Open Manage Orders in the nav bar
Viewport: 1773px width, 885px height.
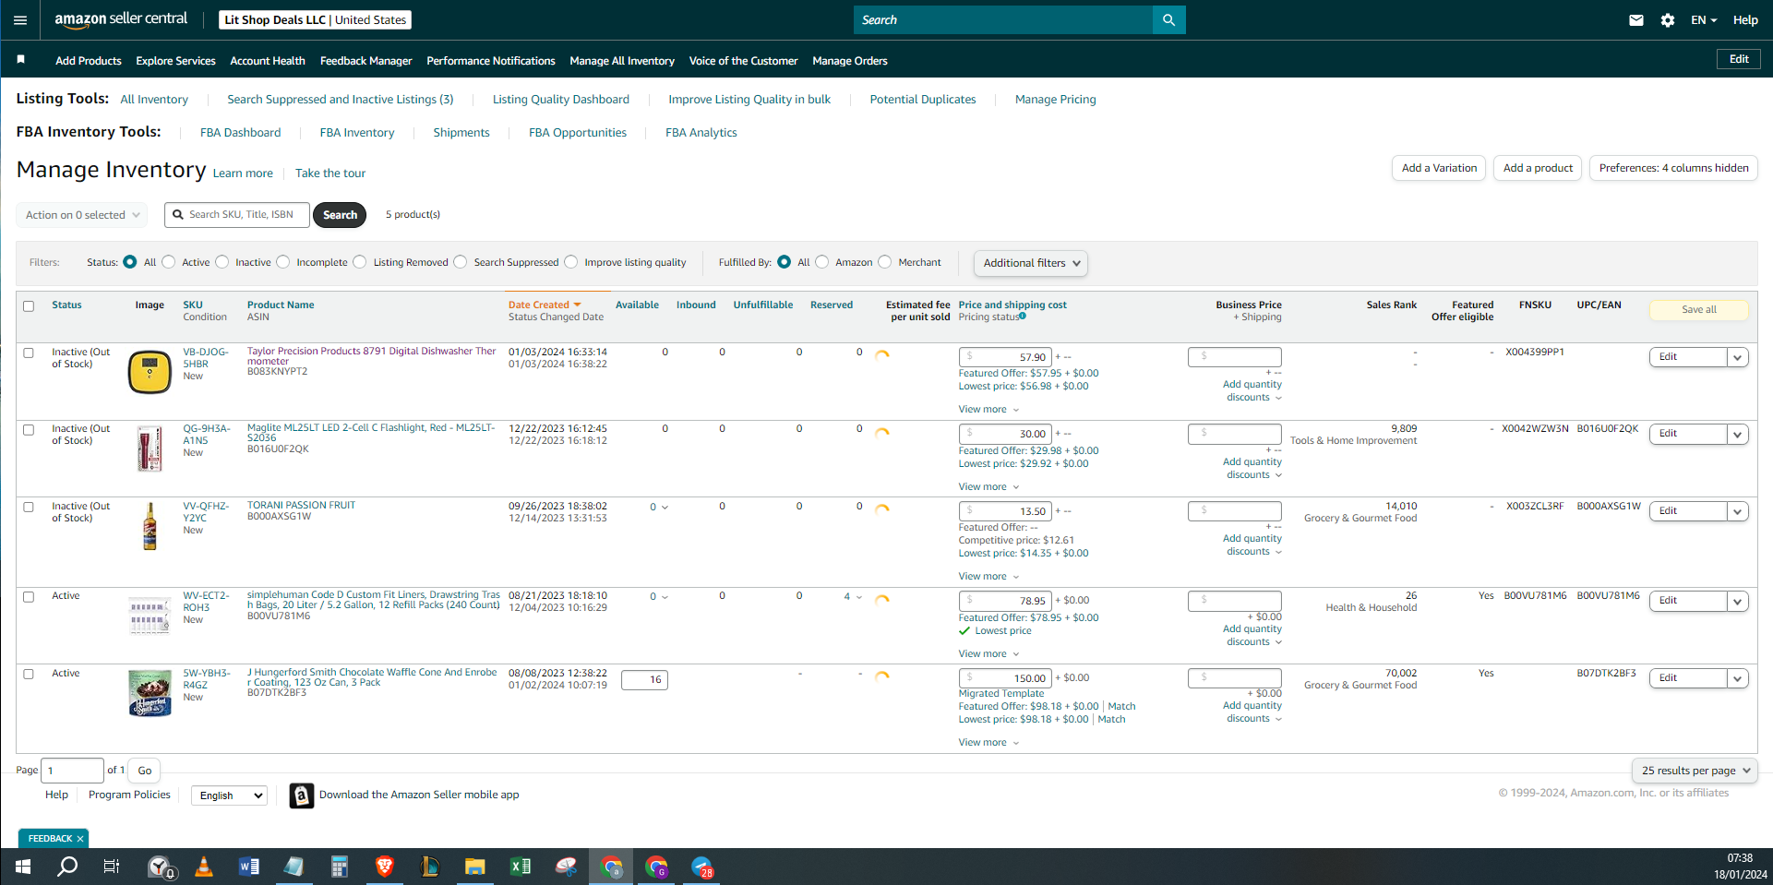(850, 61)
